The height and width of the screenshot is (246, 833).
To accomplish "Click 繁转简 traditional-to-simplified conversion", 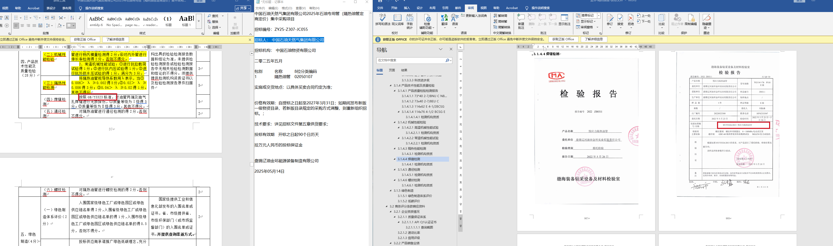I will [501, 16].
